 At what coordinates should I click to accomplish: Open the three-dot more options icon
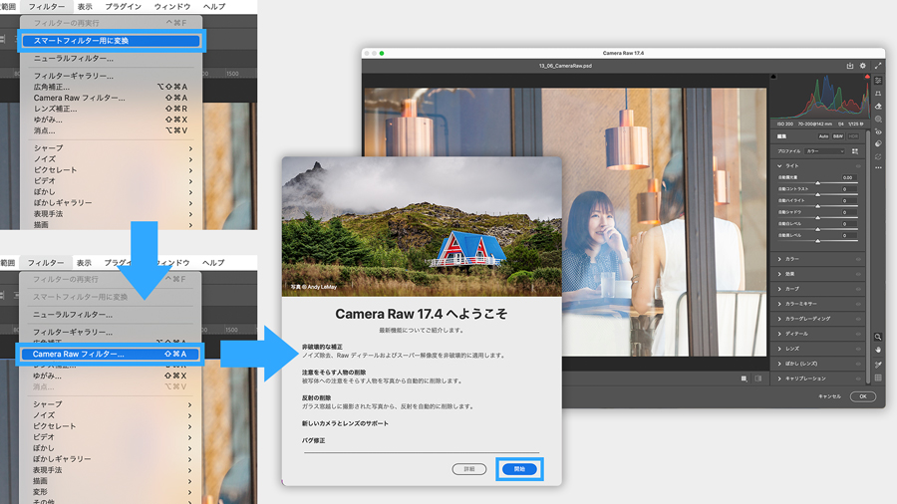point(878,168)
